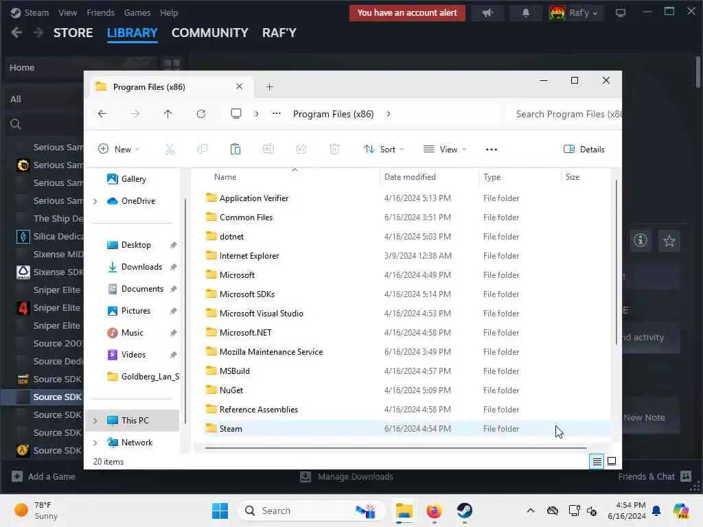
Task: Open Steam from the taskbar
Action: [x=465, y=511]
